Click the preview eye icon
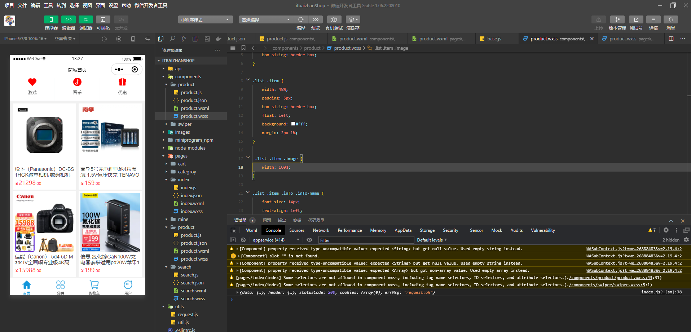Image resolution: width=691 pixels, height=332 pixels. point(316,19)
